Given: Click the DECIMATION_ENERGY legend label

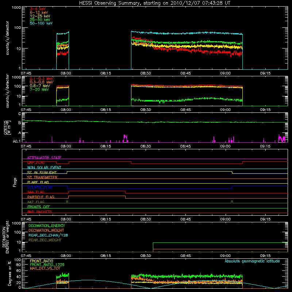Looking at the screenshot, I should (47, 226).
